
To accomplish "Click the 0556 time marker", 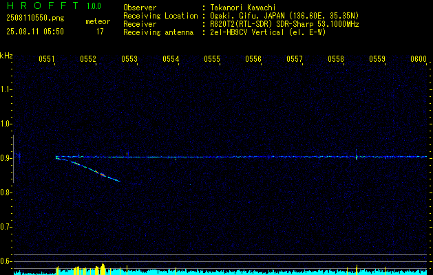I will [253, 59].
